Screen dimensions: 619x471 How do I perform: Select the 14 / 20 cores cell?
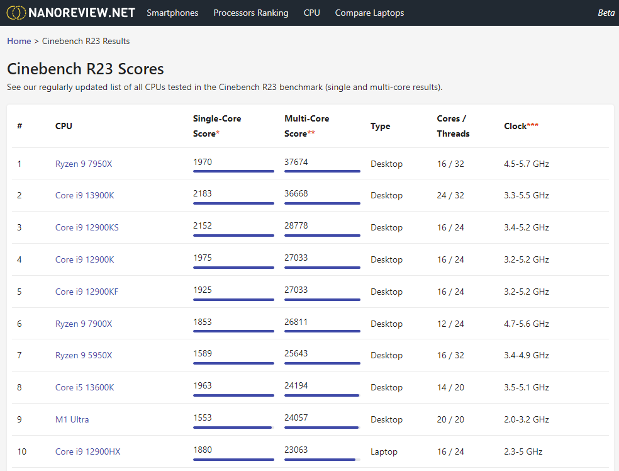pyautogui.click(x=450, y=388)
